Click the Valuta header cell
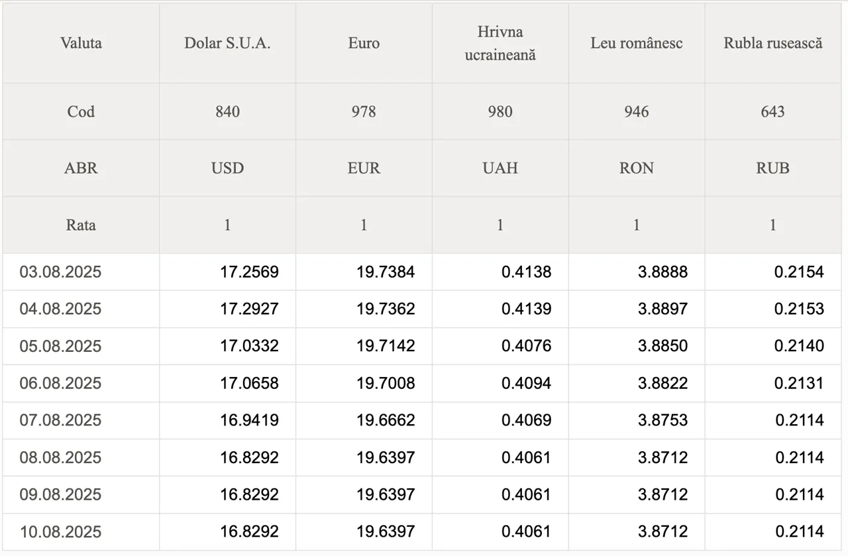Screen dimensions: 848x556 (x=81, y=43)
